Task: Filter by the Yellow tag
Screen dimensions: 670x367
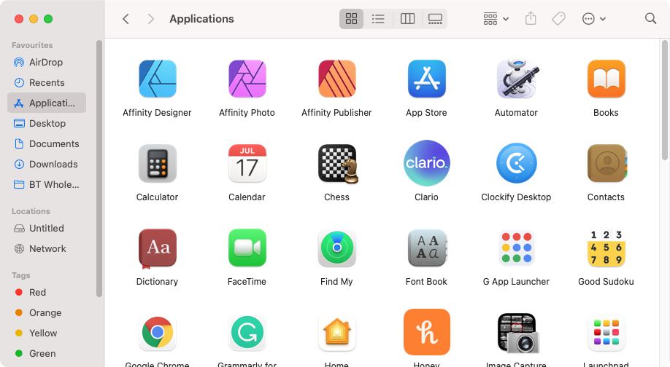Action: (x=47, y=334)
